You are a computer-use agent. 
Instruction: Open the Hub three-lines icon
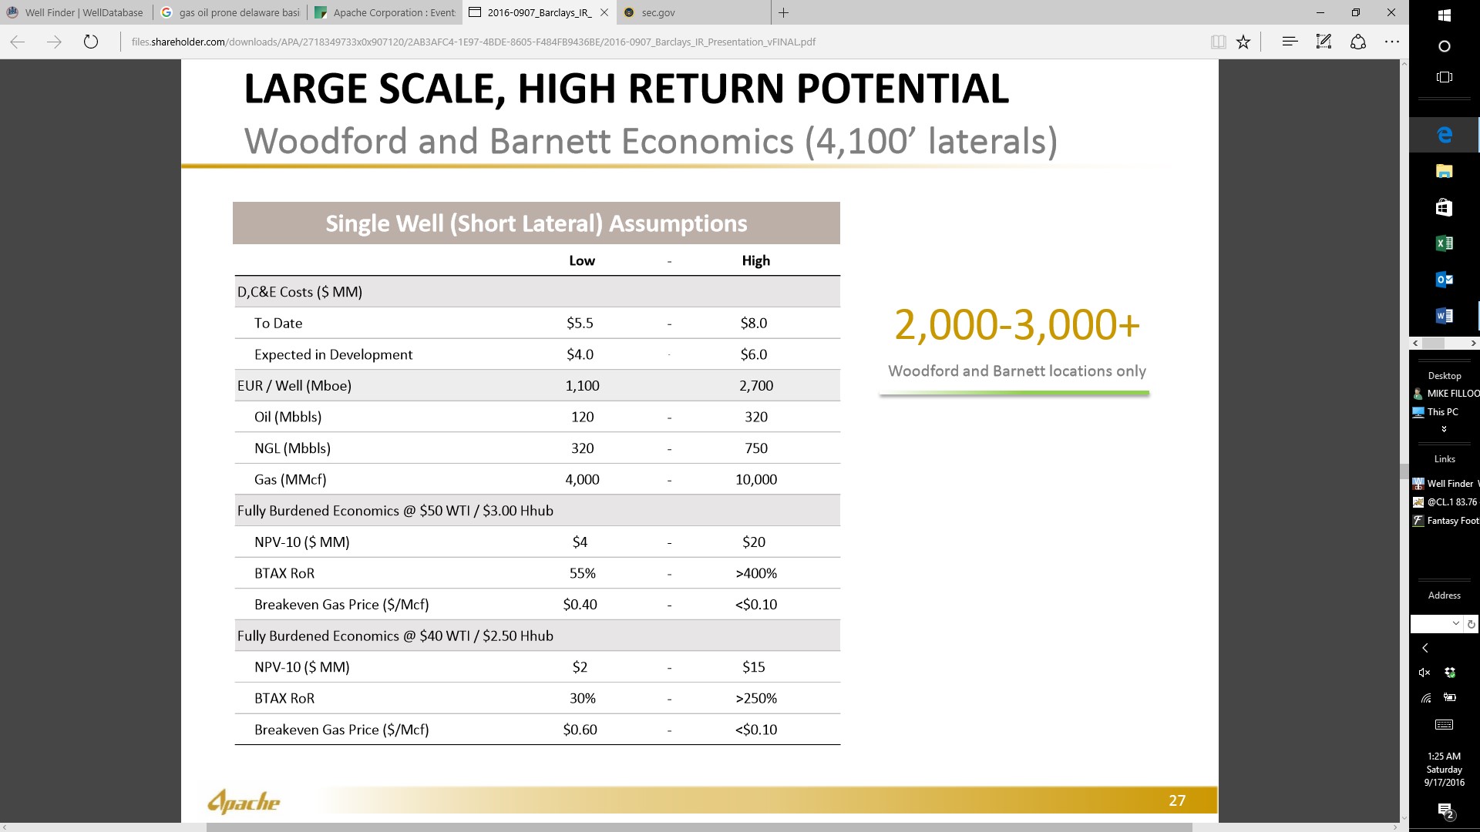point(1290,42)
